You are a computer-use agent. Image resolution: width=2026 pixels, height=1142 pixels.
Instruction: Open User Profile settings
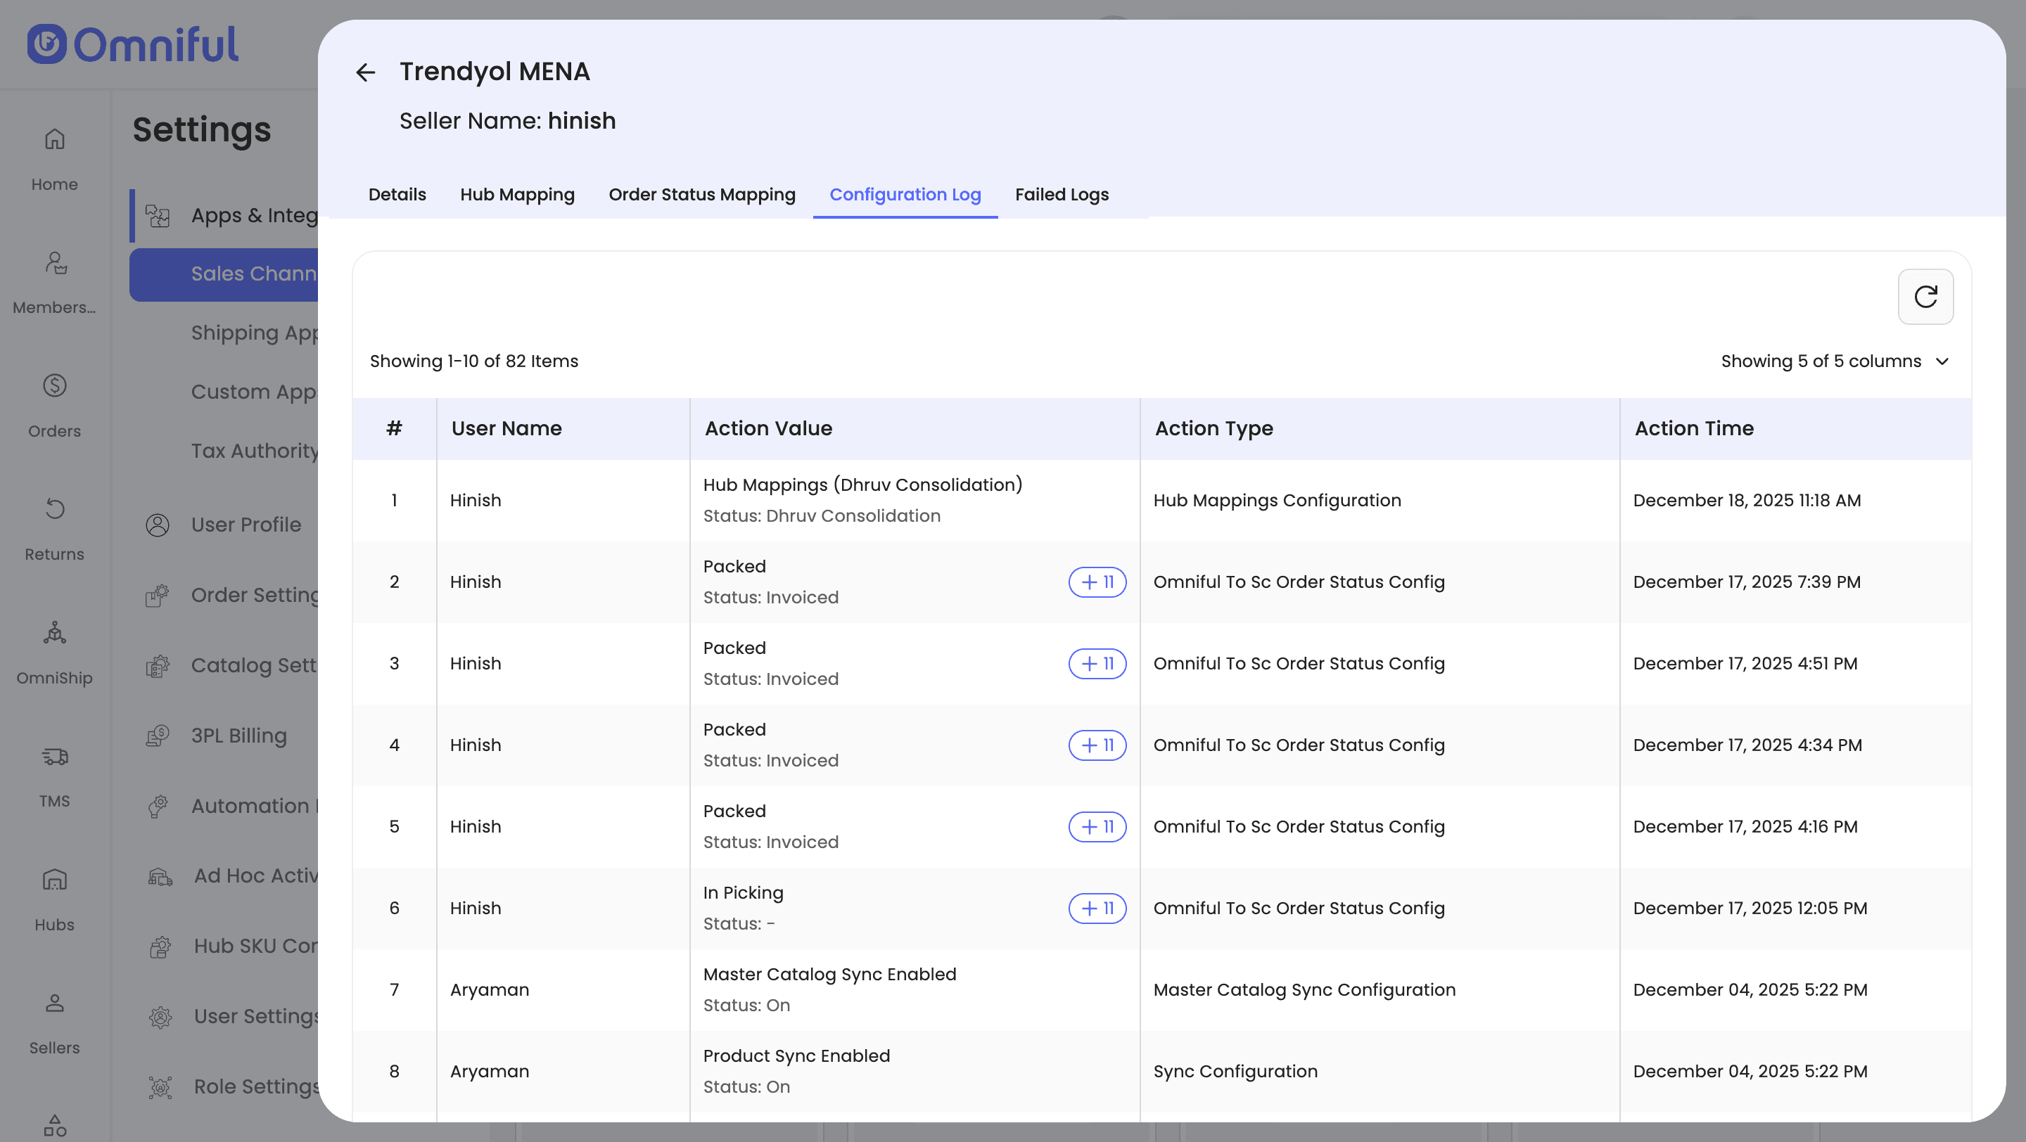pyautogui.click(x=246, y=524)
